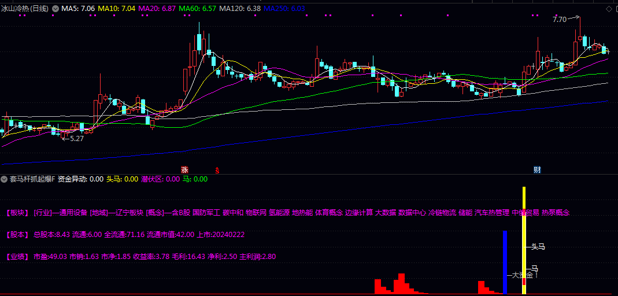Click the tall blue signal bar
This screenshot has height=296, width=618.
pos(505,262)
